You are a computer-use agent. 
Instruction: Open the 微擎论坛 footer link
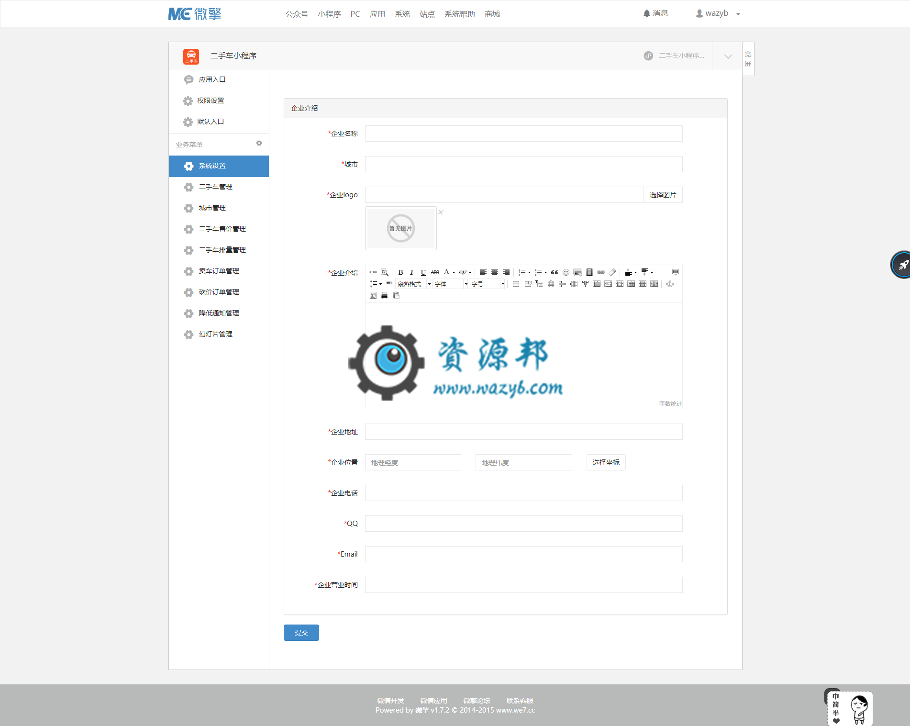(x=477, y=701)
